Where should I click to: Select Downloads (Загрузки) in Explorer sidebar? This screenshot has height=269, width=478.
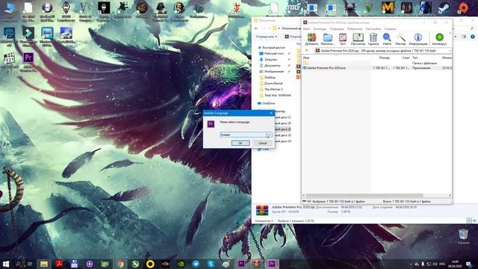point(268,60)
